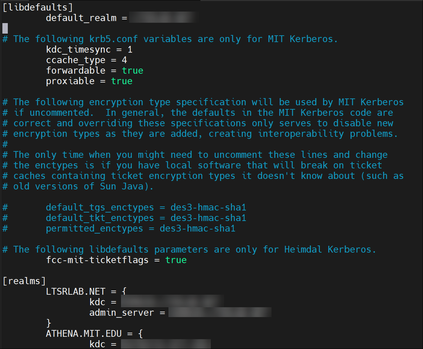This screenshot has height=349, width=423.
Task: Click the commented permitted_enctypes setting
Action: click(140, 228)
